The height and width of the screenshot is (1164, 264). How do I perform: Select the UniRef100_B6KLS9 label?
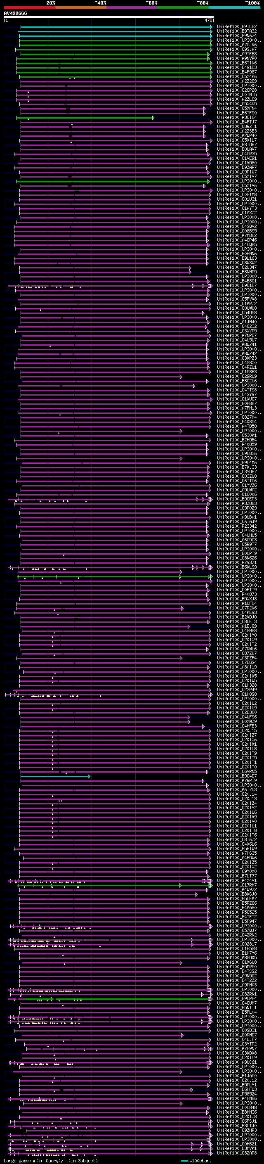(237, 567)
